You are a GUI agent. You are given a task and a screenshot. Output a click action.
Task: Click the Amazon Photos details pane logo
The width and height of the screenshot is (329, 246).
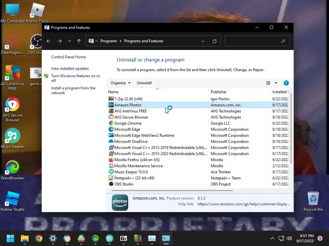pyautogui.click(x=120, y=202)
